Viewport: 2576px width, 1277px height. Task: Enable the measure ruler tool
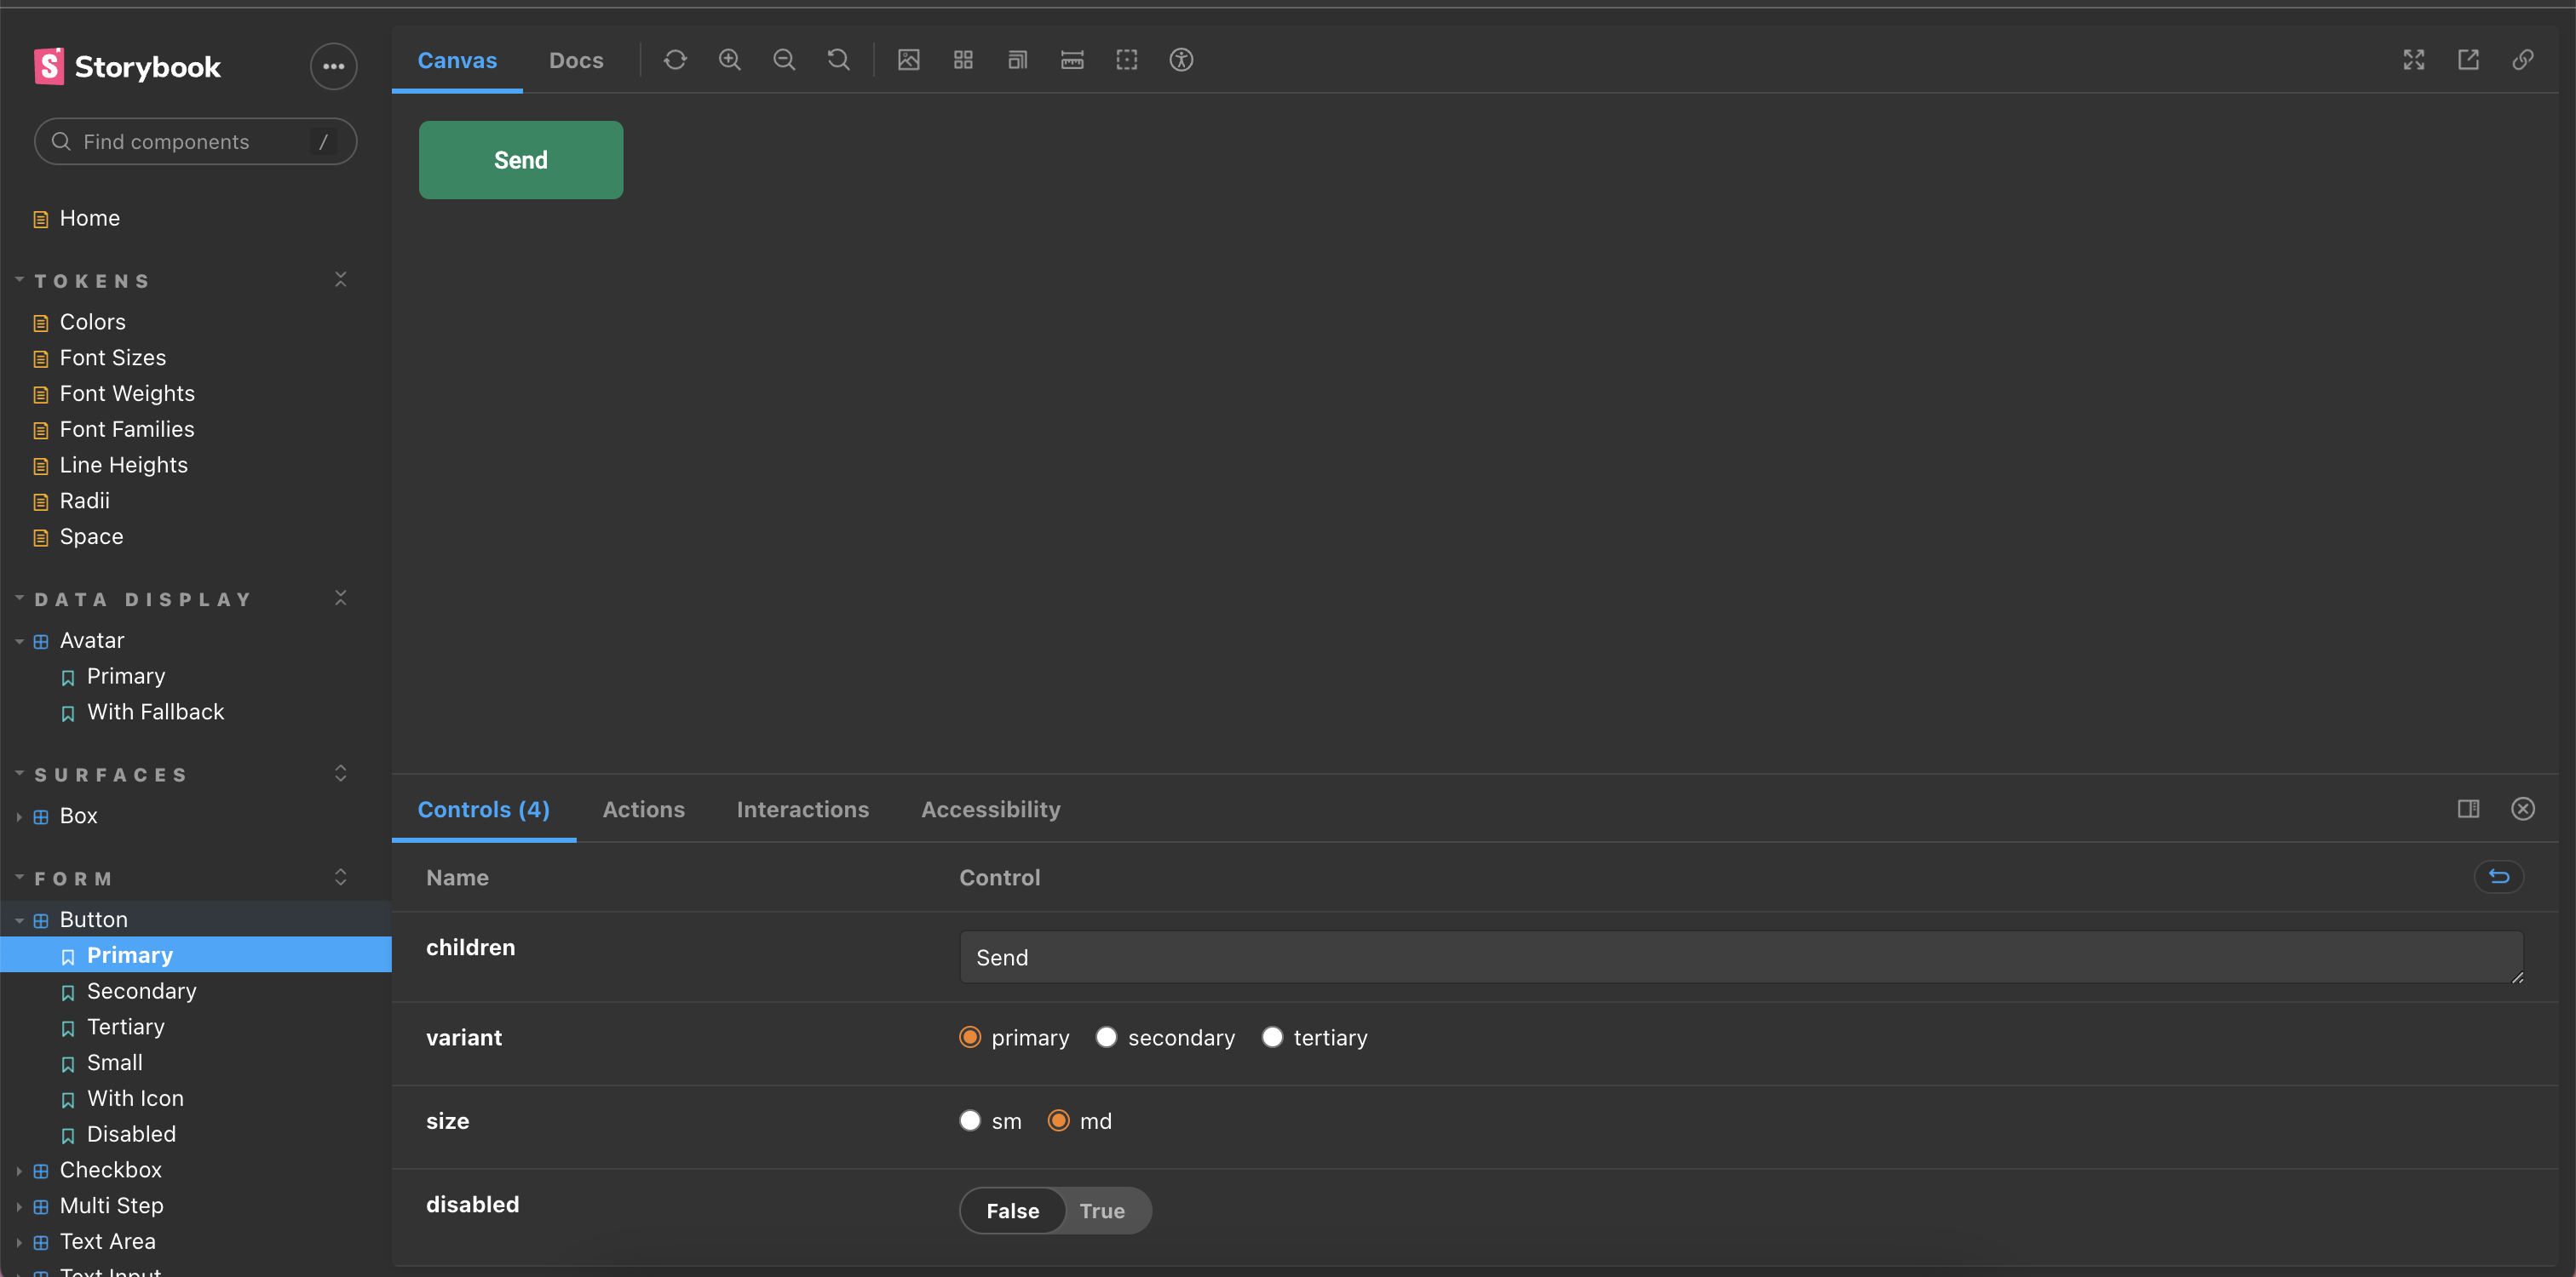pyautogui.click(x=1072, y=60)
